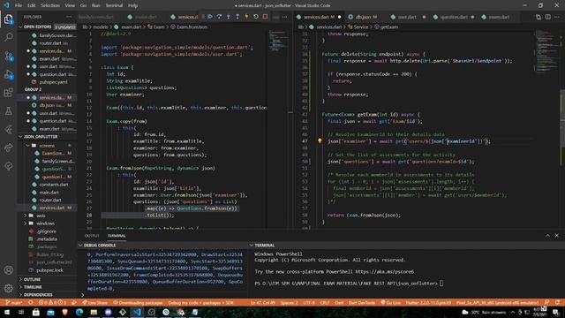Open notifications bell in status bar
Image resolution: width=565 pixels, height=318 pixels.
557,302
